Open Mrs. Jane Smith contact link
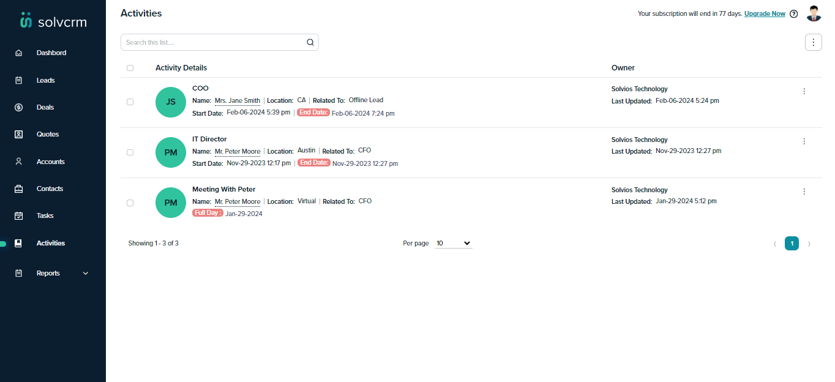 pyautogui.click(x=238, y=100)
